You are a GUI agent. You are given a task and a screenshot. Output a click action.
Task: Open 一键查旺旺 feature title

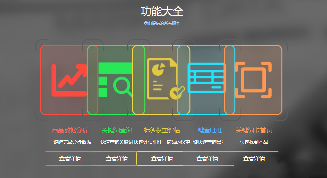(207, 130)
